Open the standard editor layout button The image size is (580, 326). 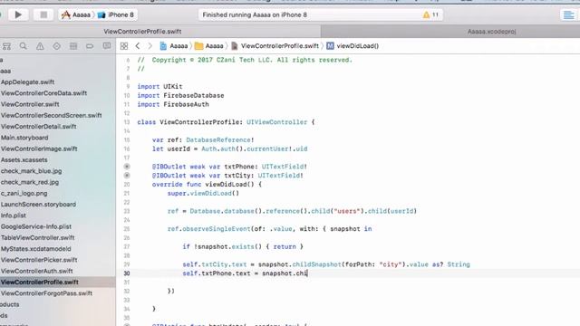click(568, 15)
